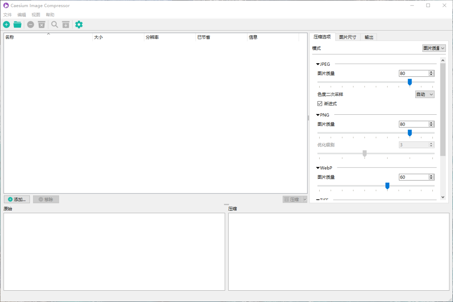453x302 pixels.
Task: Click the JPEG 图片质量 value field
Action: click(414, 74)
